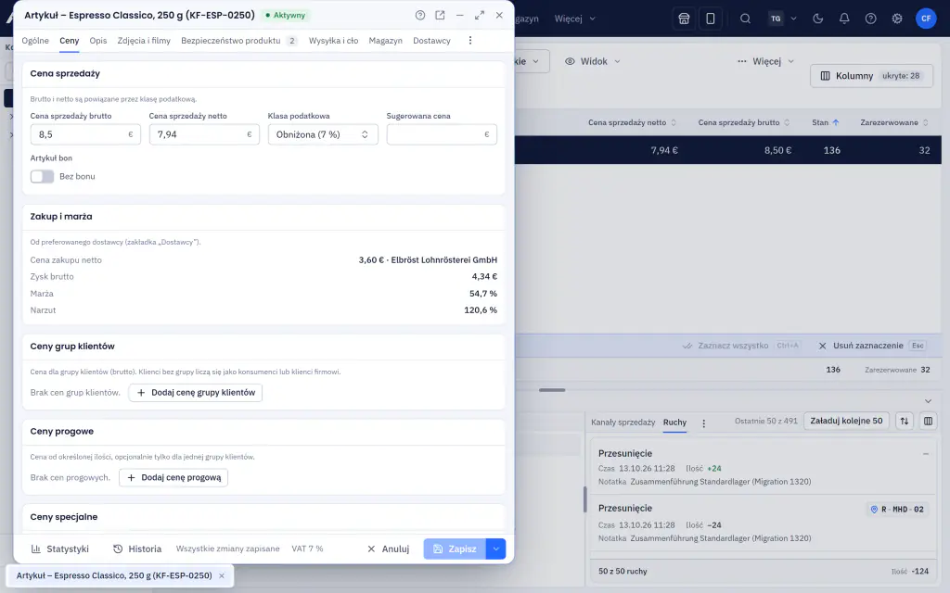Expand the Zapisz split-button arrow
950x593 pixels.
495,549
